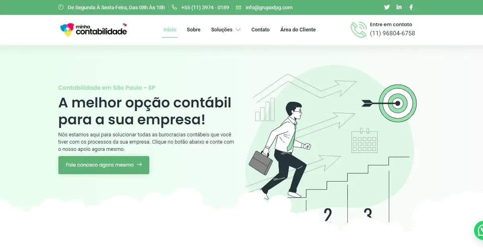Click the info@grupodpg.com email link
This screenshot has width=483, height=249.
[x=269, y=7]
